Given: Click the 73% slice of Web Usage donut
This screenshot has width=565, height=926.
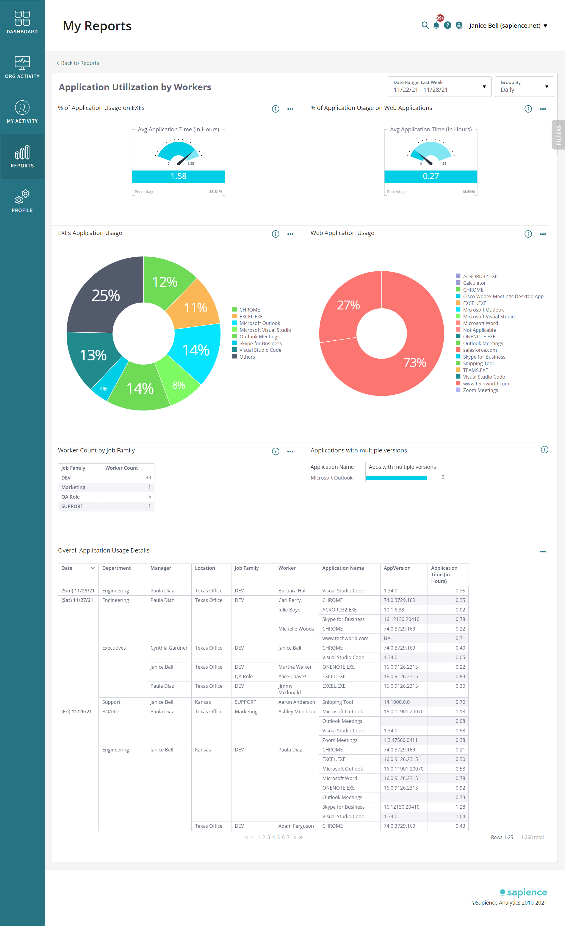Looking at the screenshot, I should (x=414, y=362).
